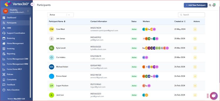Click the Workers column header
This screenshot has height=101, width=220.
[x=146, y=22]
